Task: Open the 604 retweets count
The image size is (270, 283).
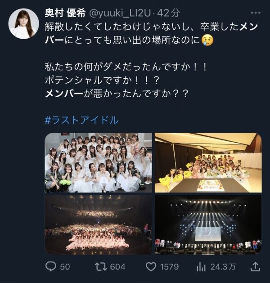Action: (x=117, y=267)
